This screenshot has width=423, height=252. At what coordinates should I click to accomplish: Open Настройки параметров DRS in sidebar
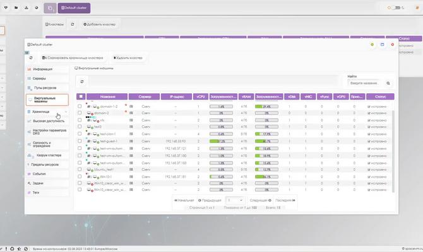pyautogui.click(x=47, y=132)
